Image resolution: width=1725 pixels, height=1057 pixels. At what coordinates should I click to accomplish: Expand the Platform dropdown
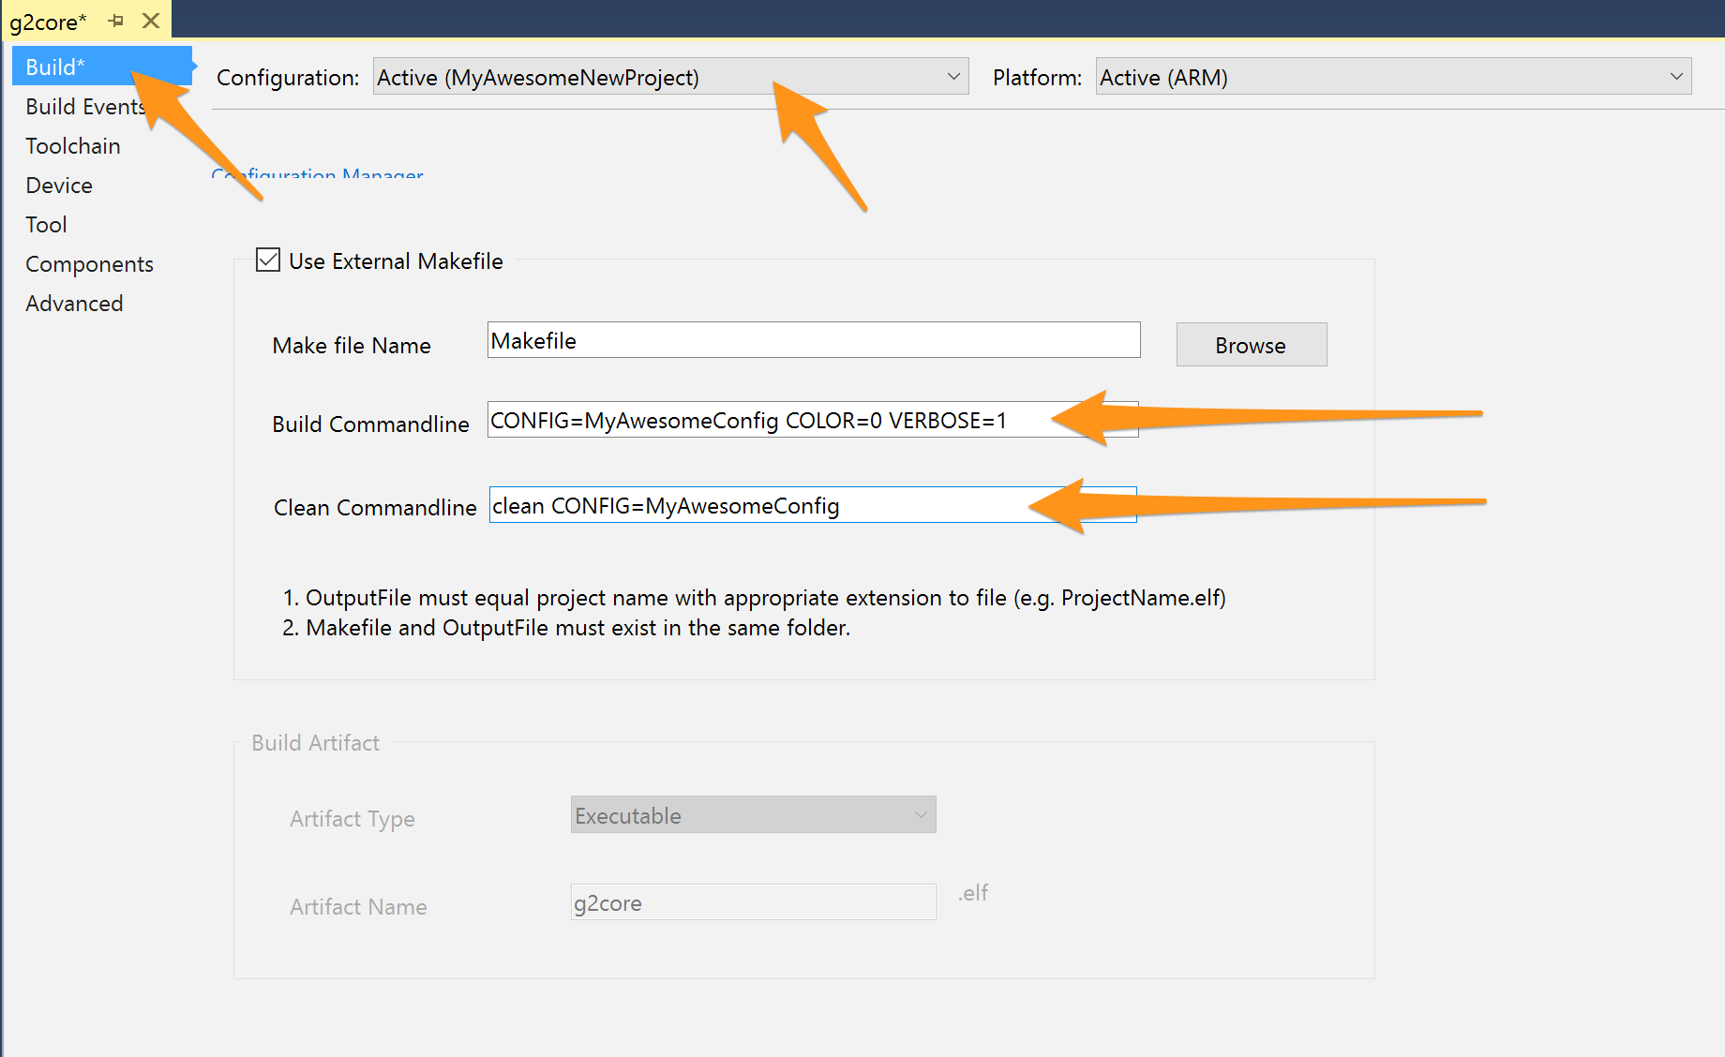(1393, 77)
